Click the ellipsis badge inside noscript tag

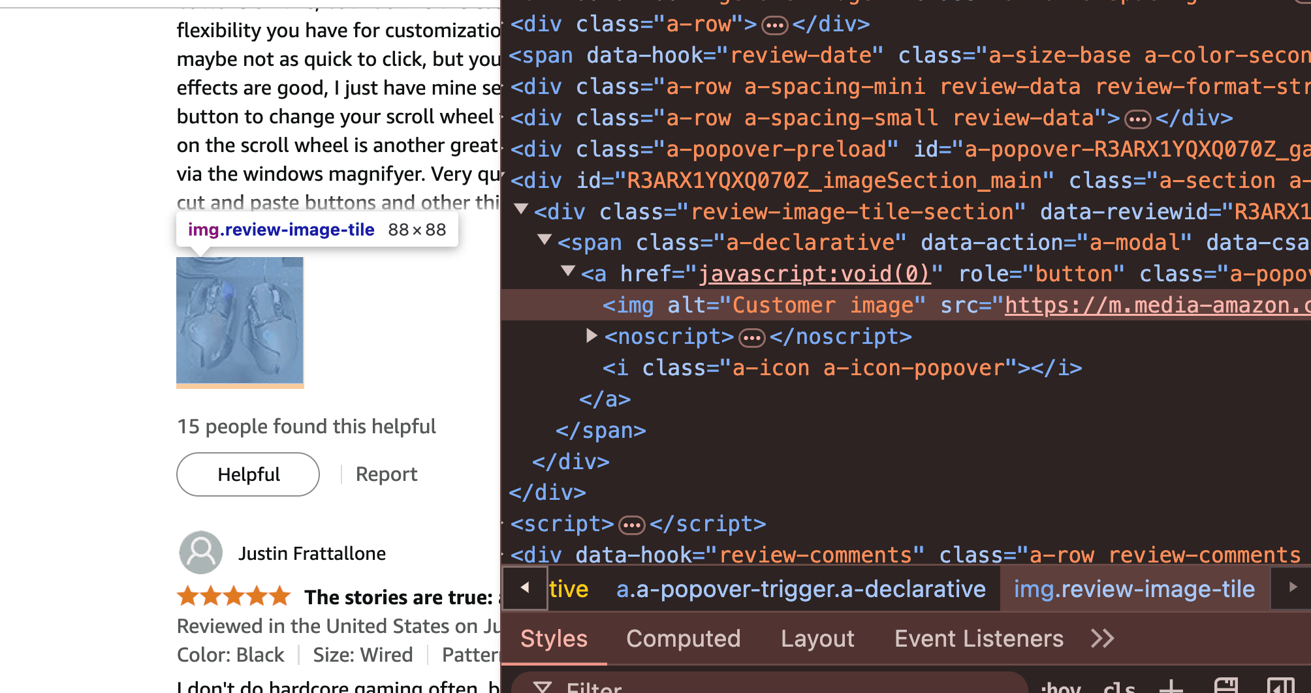[x=751, y=338]
